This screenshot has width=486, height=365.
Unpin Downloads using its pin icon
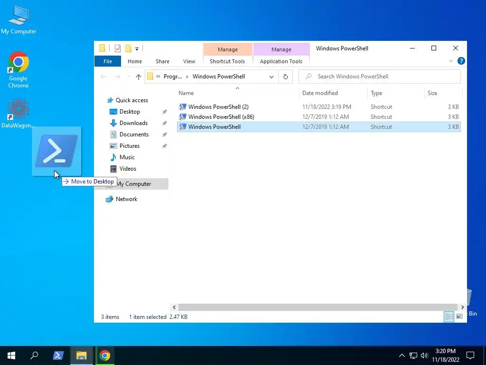(x=165, y=123)
